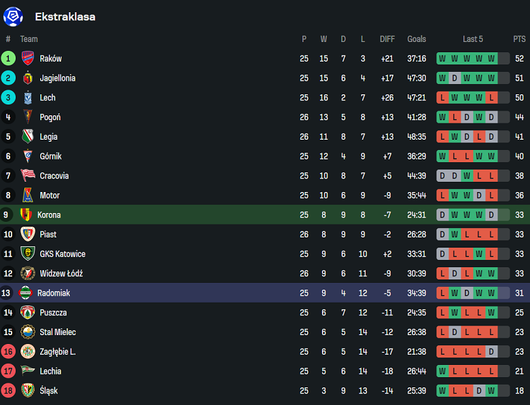Click the Cracovia club crest
The image size is (530, 405).
28,176
